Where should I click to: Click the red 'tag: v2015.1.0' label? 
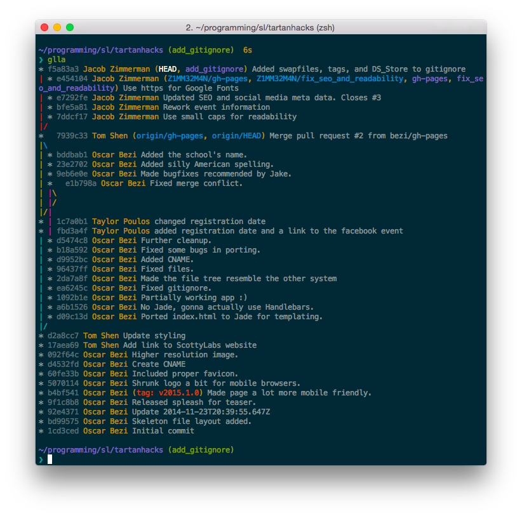tap(168, 394)
